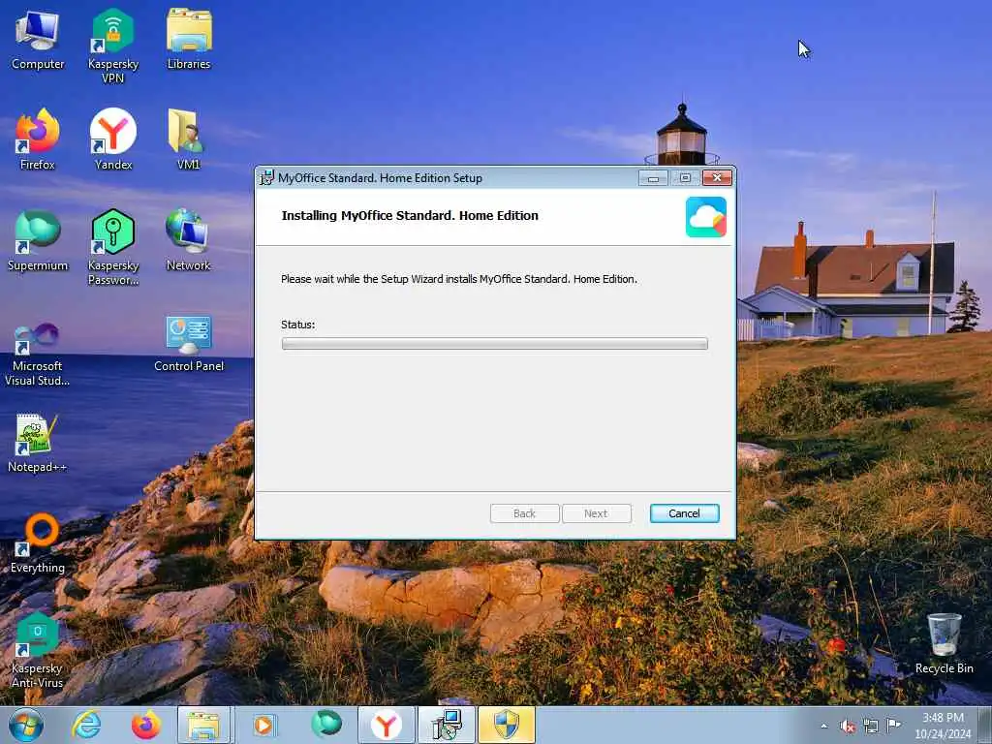
Task: Launch Kaspersky Anti-Virus desktop shortcut
Action: (38, 651)
